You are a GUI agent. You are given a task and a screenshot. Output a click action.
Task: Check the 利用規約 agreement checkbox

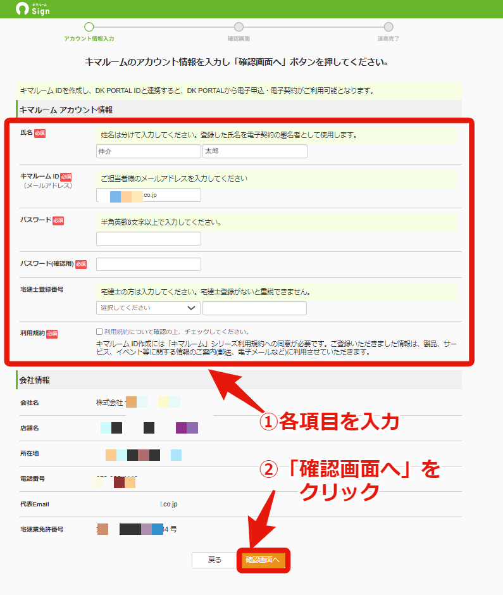[99, 332]
